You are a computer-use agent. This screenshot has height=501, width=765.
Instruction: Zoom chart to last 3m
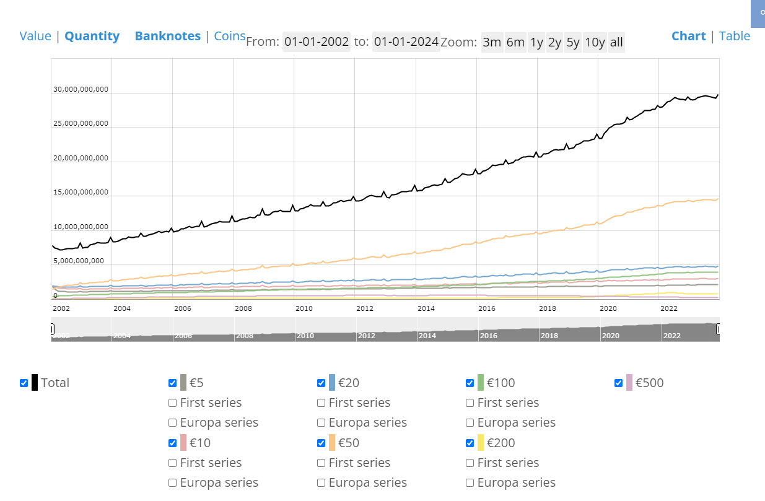tap(492, 42)
